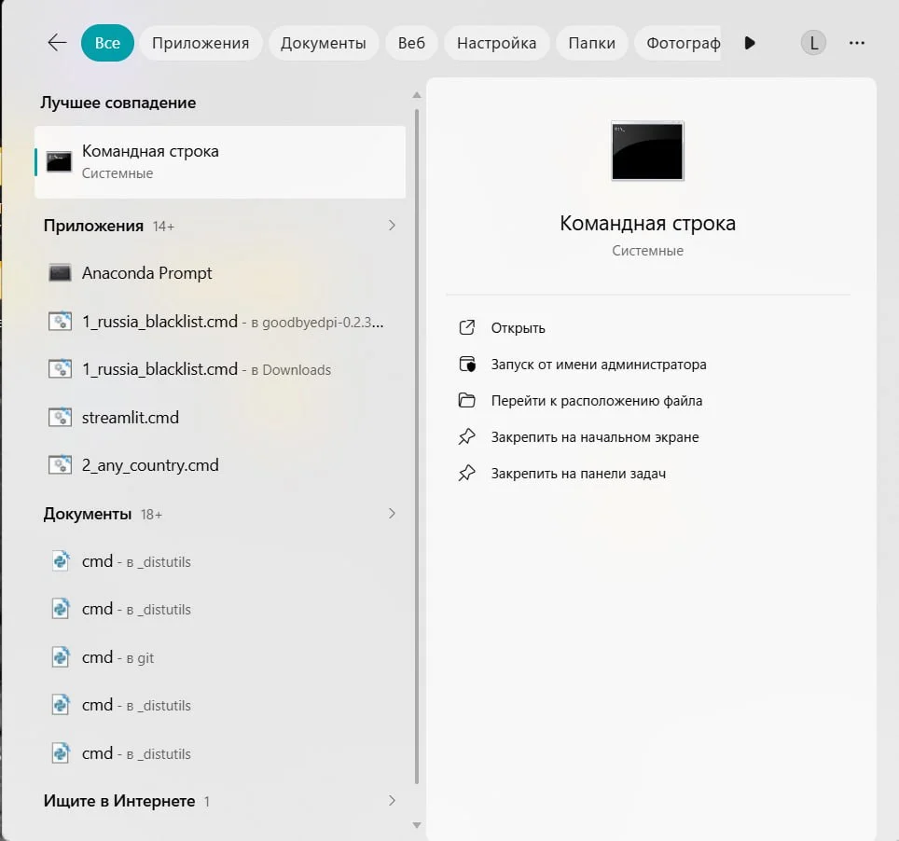Switch to the Приложения filter tab
Image resolution: width=899 pixels, height=841 pixels.
point(201,43)
